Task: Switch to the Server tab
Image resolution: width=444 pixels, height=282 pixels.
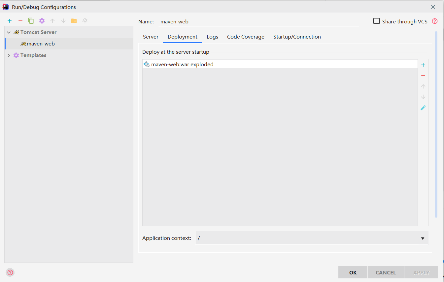Action: click(151, 37)
